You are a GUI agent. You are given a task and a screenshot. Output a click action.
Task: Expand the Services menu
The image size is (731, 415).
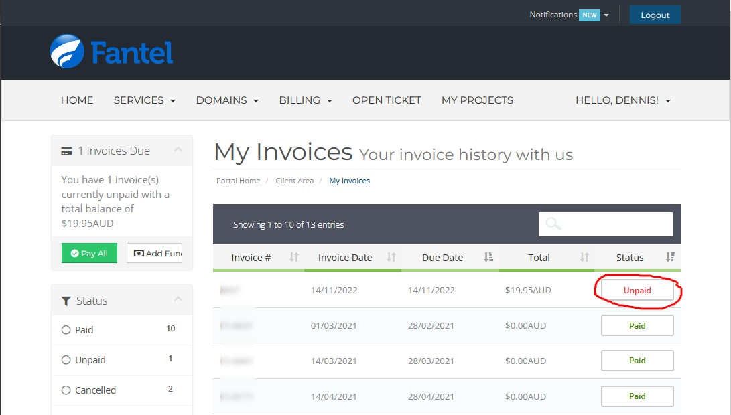(145, 100)
